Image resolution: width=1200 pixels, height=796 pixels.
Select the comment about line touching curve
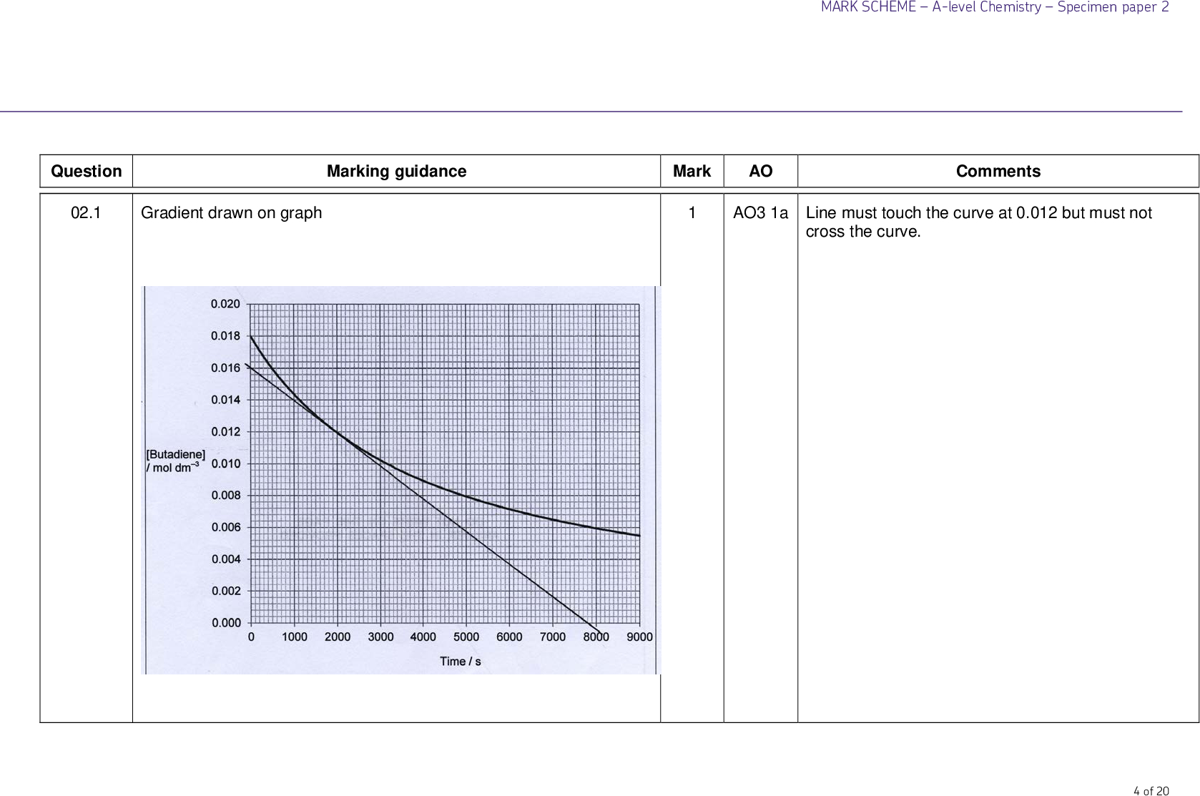[x=978, y=221]
